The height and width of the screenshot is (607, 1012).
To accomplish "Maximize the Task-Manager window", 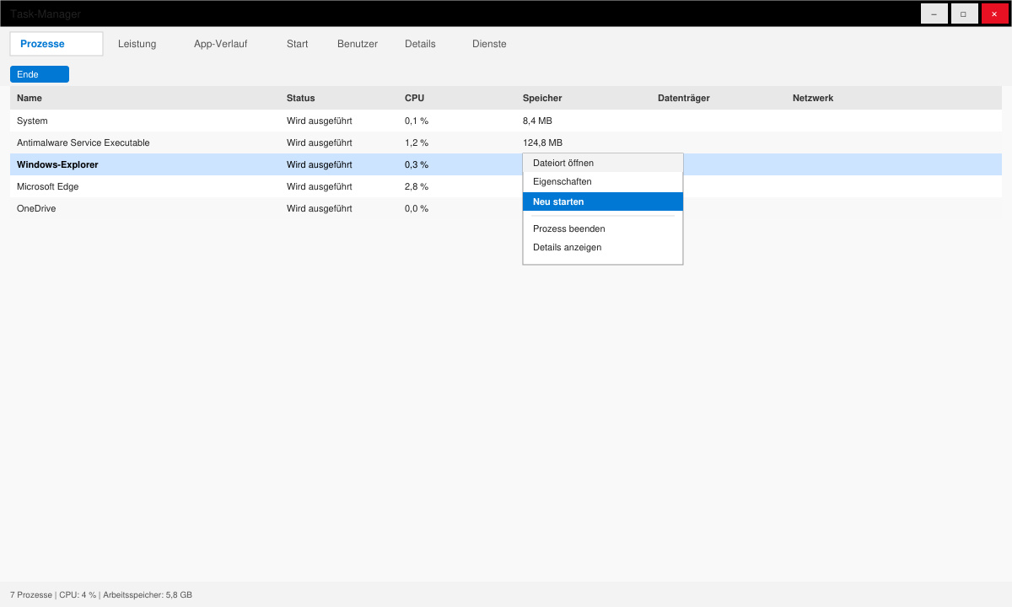I will point(964,13).
